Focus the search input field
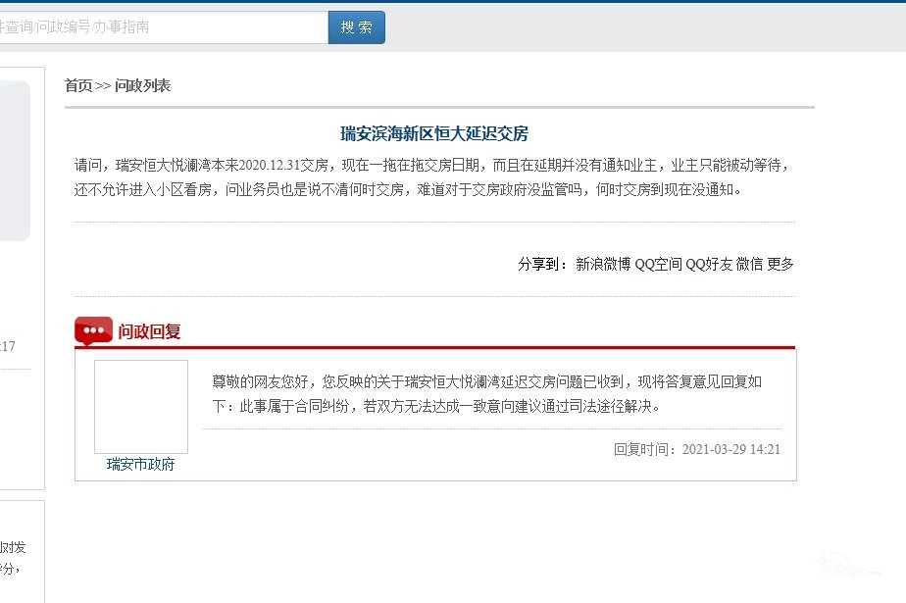The image size is (906, 603). pos(164,27)
